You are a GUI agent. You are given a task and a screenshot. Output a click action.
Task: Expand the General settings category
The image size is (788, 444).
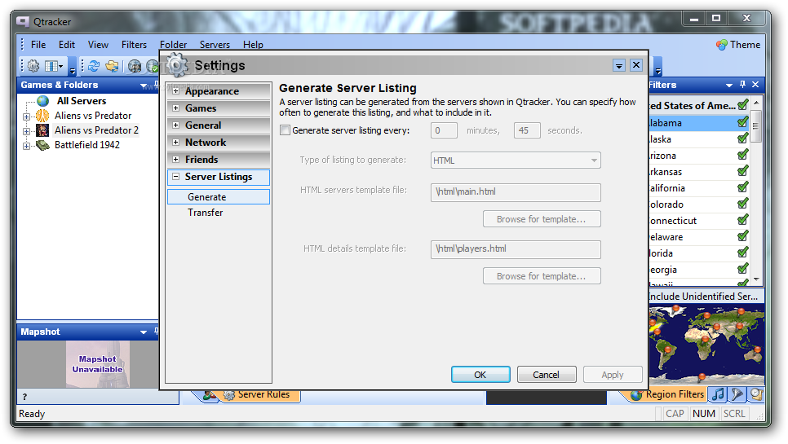176,125
